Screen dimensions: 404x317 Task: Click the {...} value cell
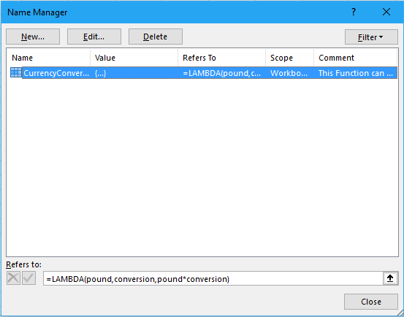coord(101,73)
